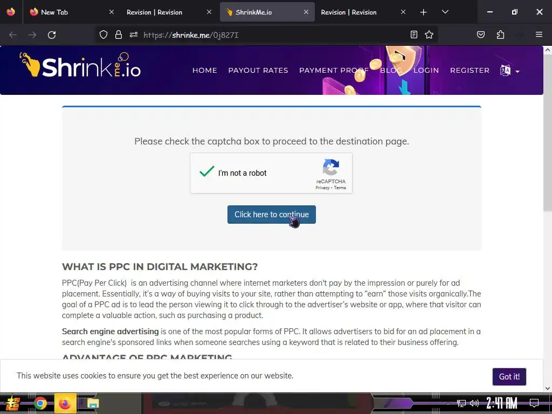Click the ShrinkMe.io logo
552x414 pixels.
tap(80, 65)
